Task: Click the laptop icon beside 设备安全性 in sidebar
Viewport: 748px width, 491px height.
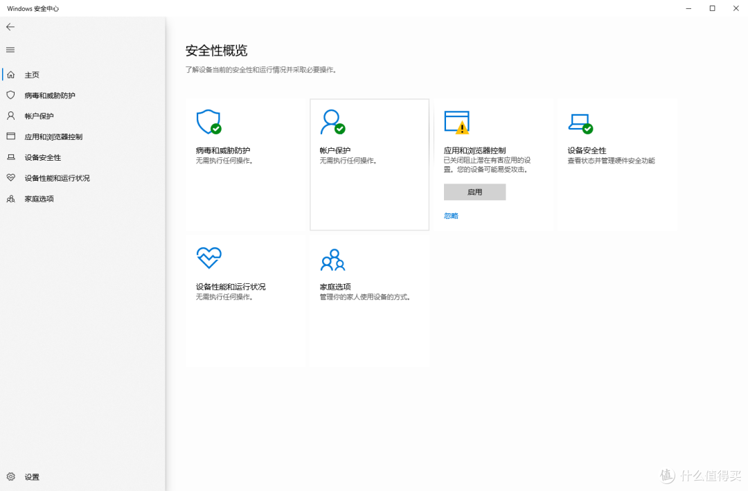Action: coord(11,157)
